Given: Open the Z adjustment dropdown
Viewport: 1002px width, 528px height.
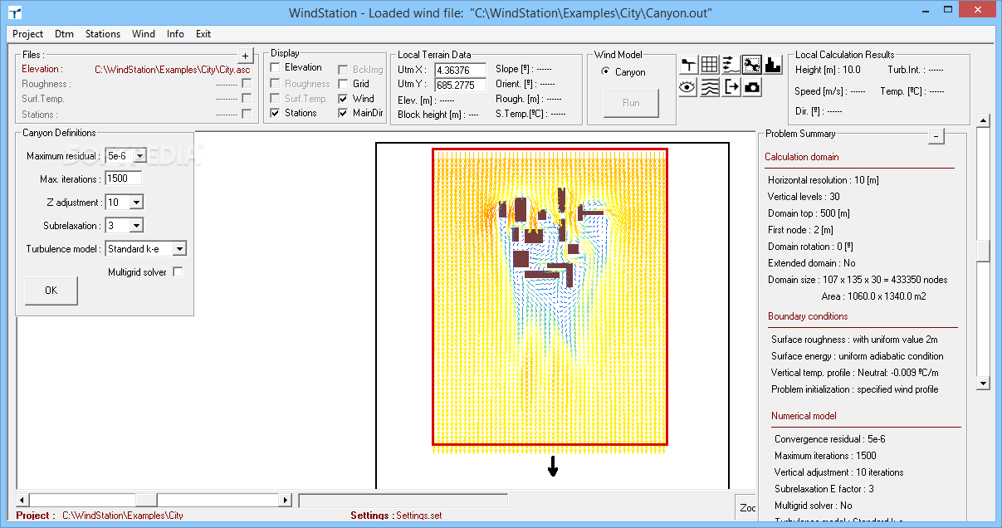Looking at the screenshot, I should tap(136, 202).
